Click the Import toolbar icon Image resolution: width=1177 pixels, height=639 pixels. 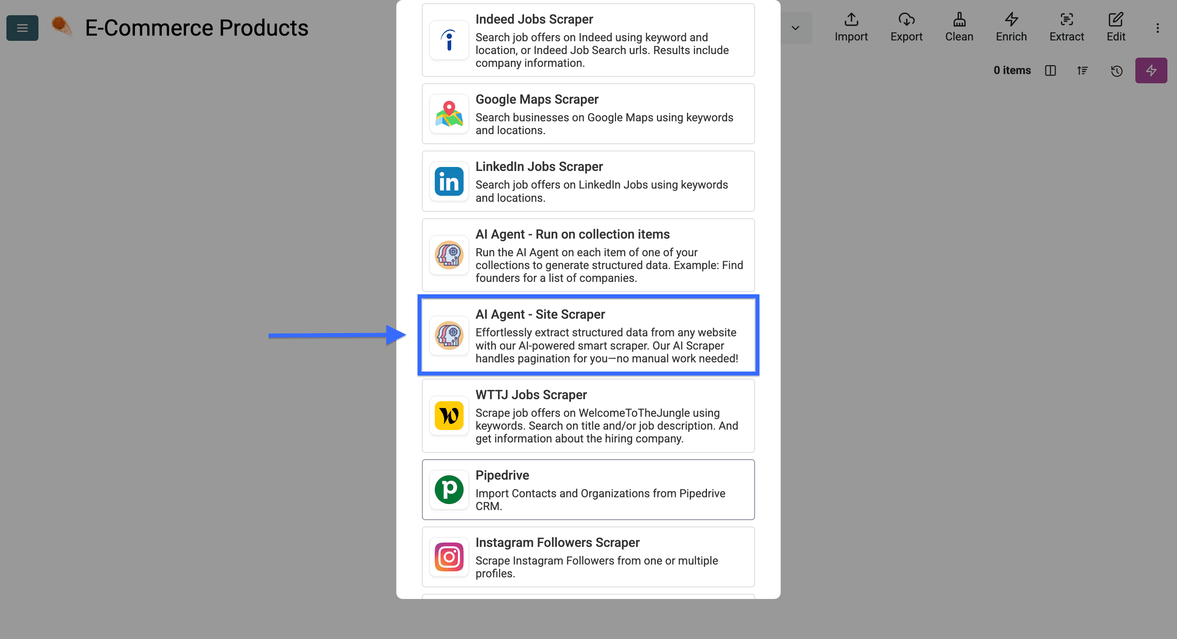tap(851, 27)
